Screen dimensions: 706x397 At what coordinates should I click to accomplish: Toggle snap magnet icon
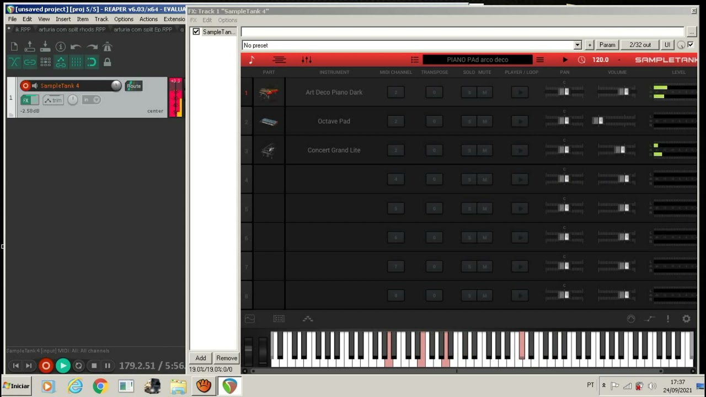click(x=92, y=62)
